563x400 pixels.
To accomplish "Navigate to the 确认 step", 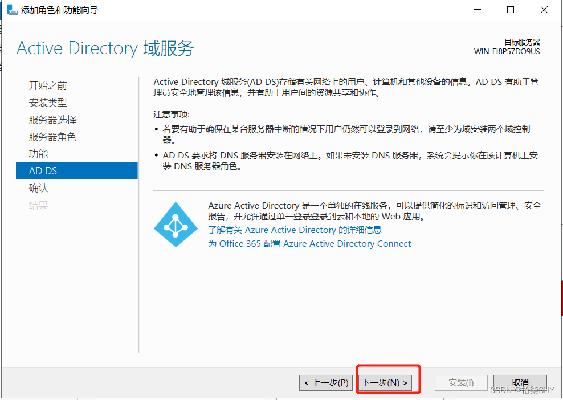I will (39, 188).
